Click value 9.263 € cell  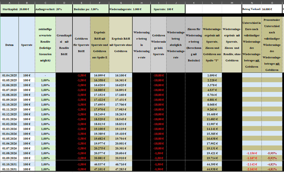pyautogui.click(x=212, y=109)
